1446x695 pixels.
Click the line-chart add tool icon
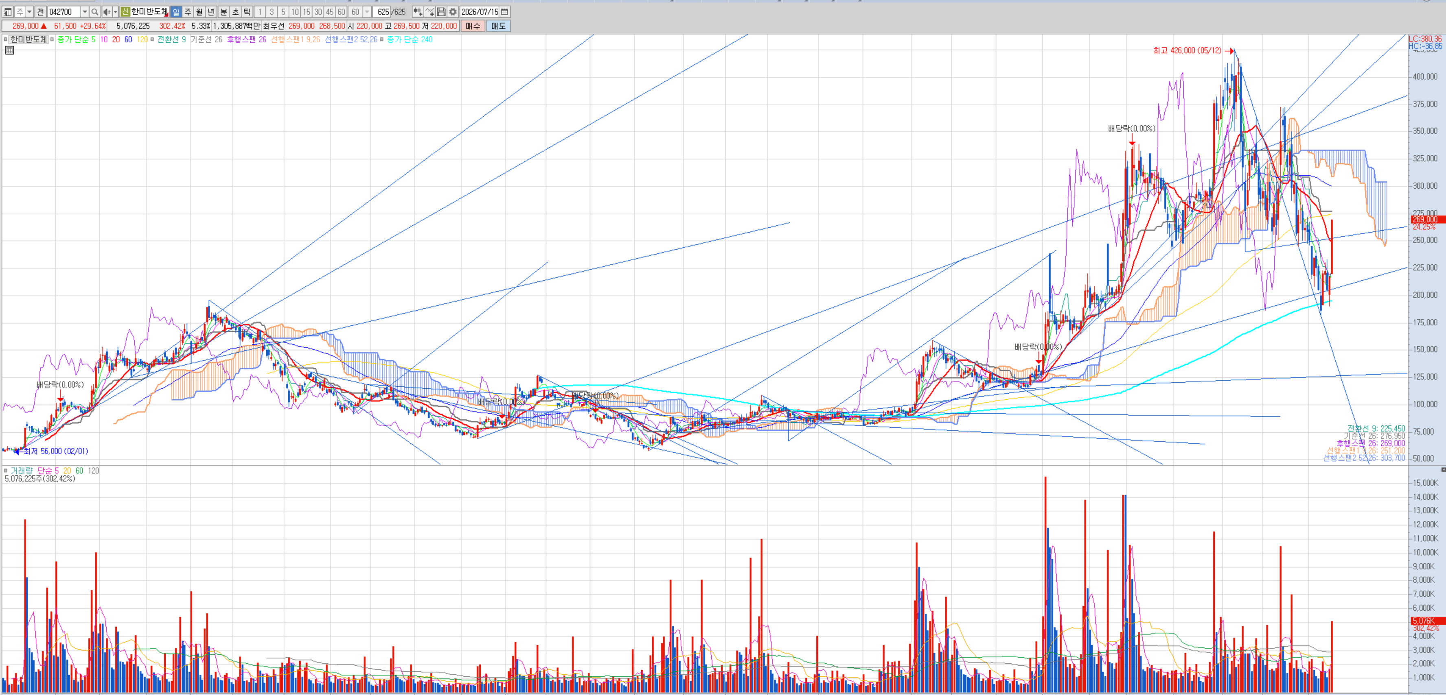pyautogui.click(x=430, y=12)
